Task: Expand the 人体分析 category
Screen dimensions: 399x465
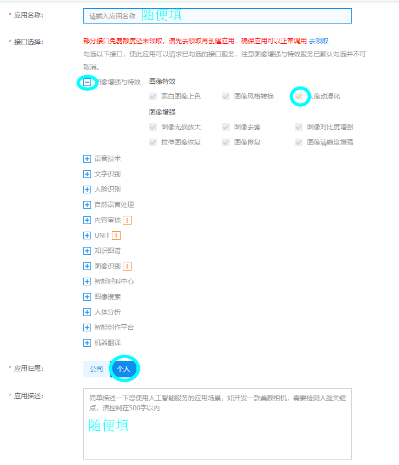Action: [87, 312]
